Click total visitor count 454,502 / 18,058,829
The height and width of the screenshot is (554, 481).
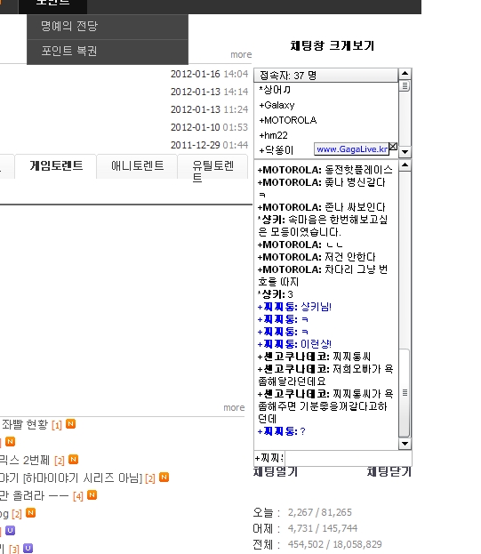coord(335,544)
